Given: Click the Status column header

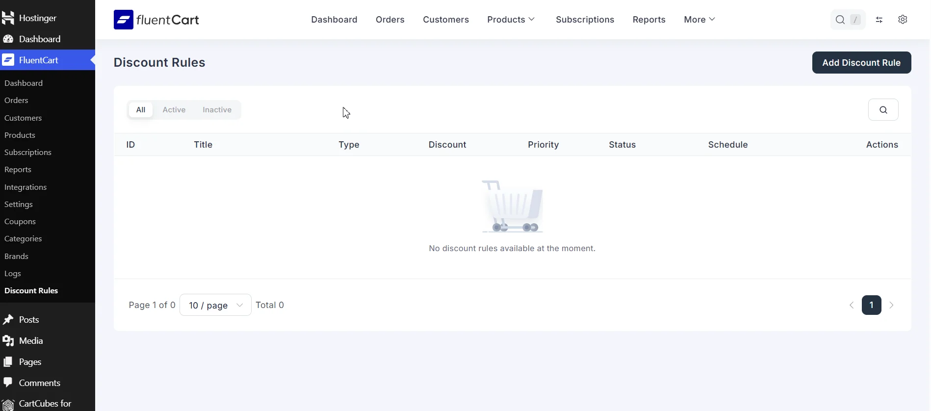Looking at the screenshot, I should click(622, 145).
